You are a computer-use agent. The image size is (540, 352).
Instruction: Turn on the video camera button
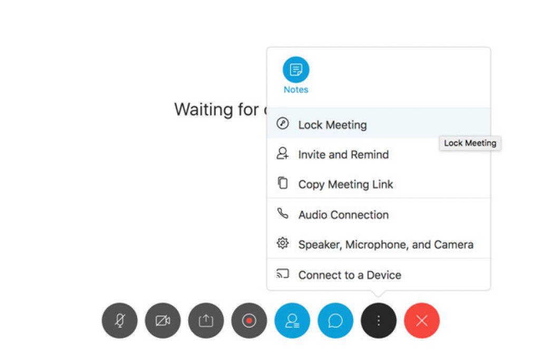pyautogui.click(x=162, y=320)
